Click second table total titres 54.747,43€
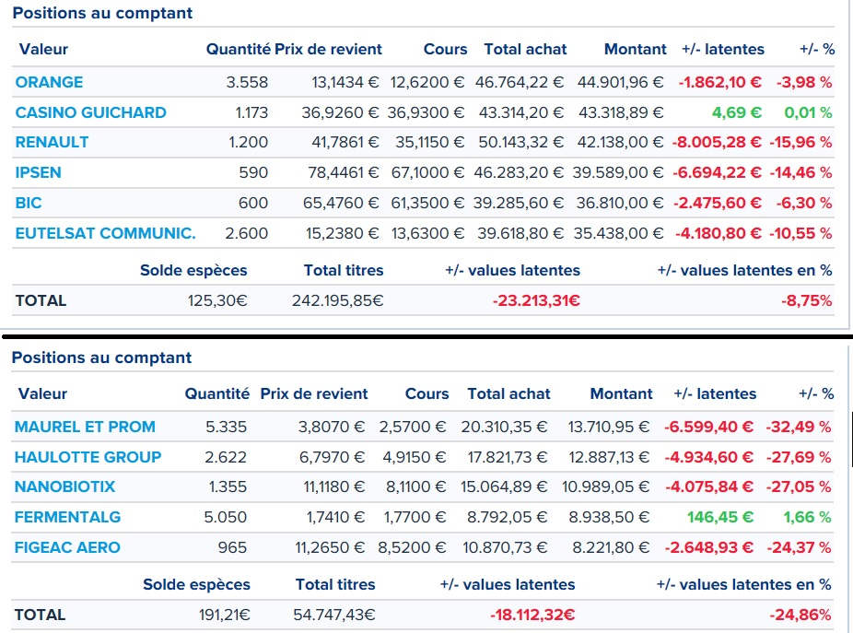This screenshot has width=853, height=633. [x=334, y=615]
